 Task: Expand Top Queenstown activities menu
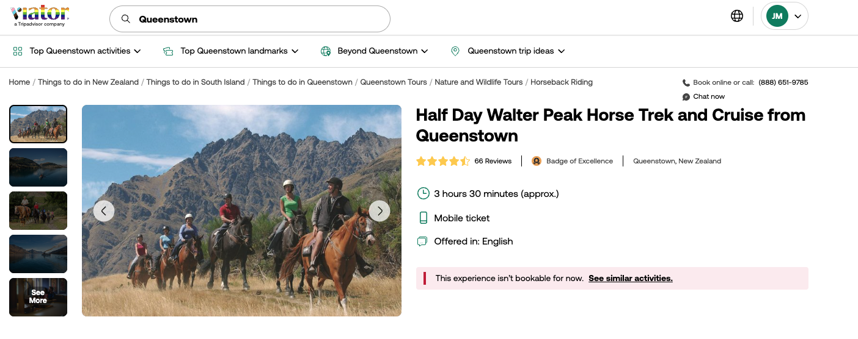pos(77,51)
